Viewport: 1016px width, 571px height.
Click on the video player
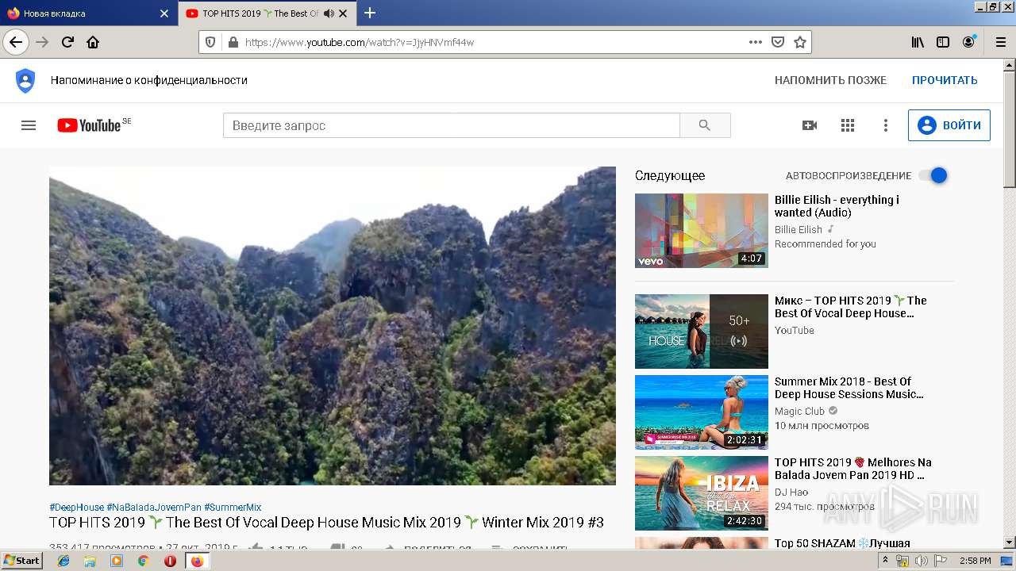(333, 325)
